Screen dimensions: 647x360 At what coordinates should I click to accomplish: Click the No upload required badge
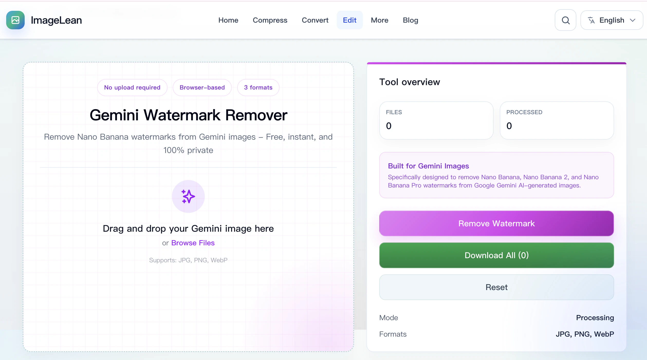click(x=132, y=87)
